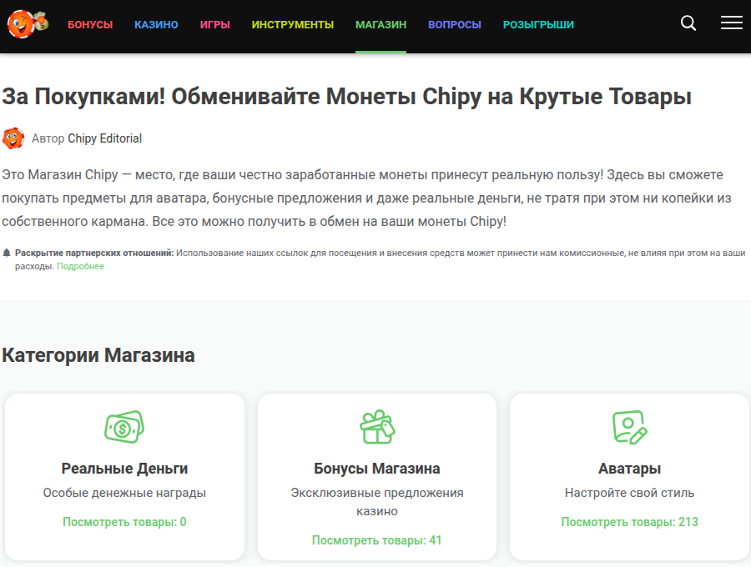Click the bell icon beside disclosure text
The width and height of the screenshot is (751, 567).
(7, 253)
